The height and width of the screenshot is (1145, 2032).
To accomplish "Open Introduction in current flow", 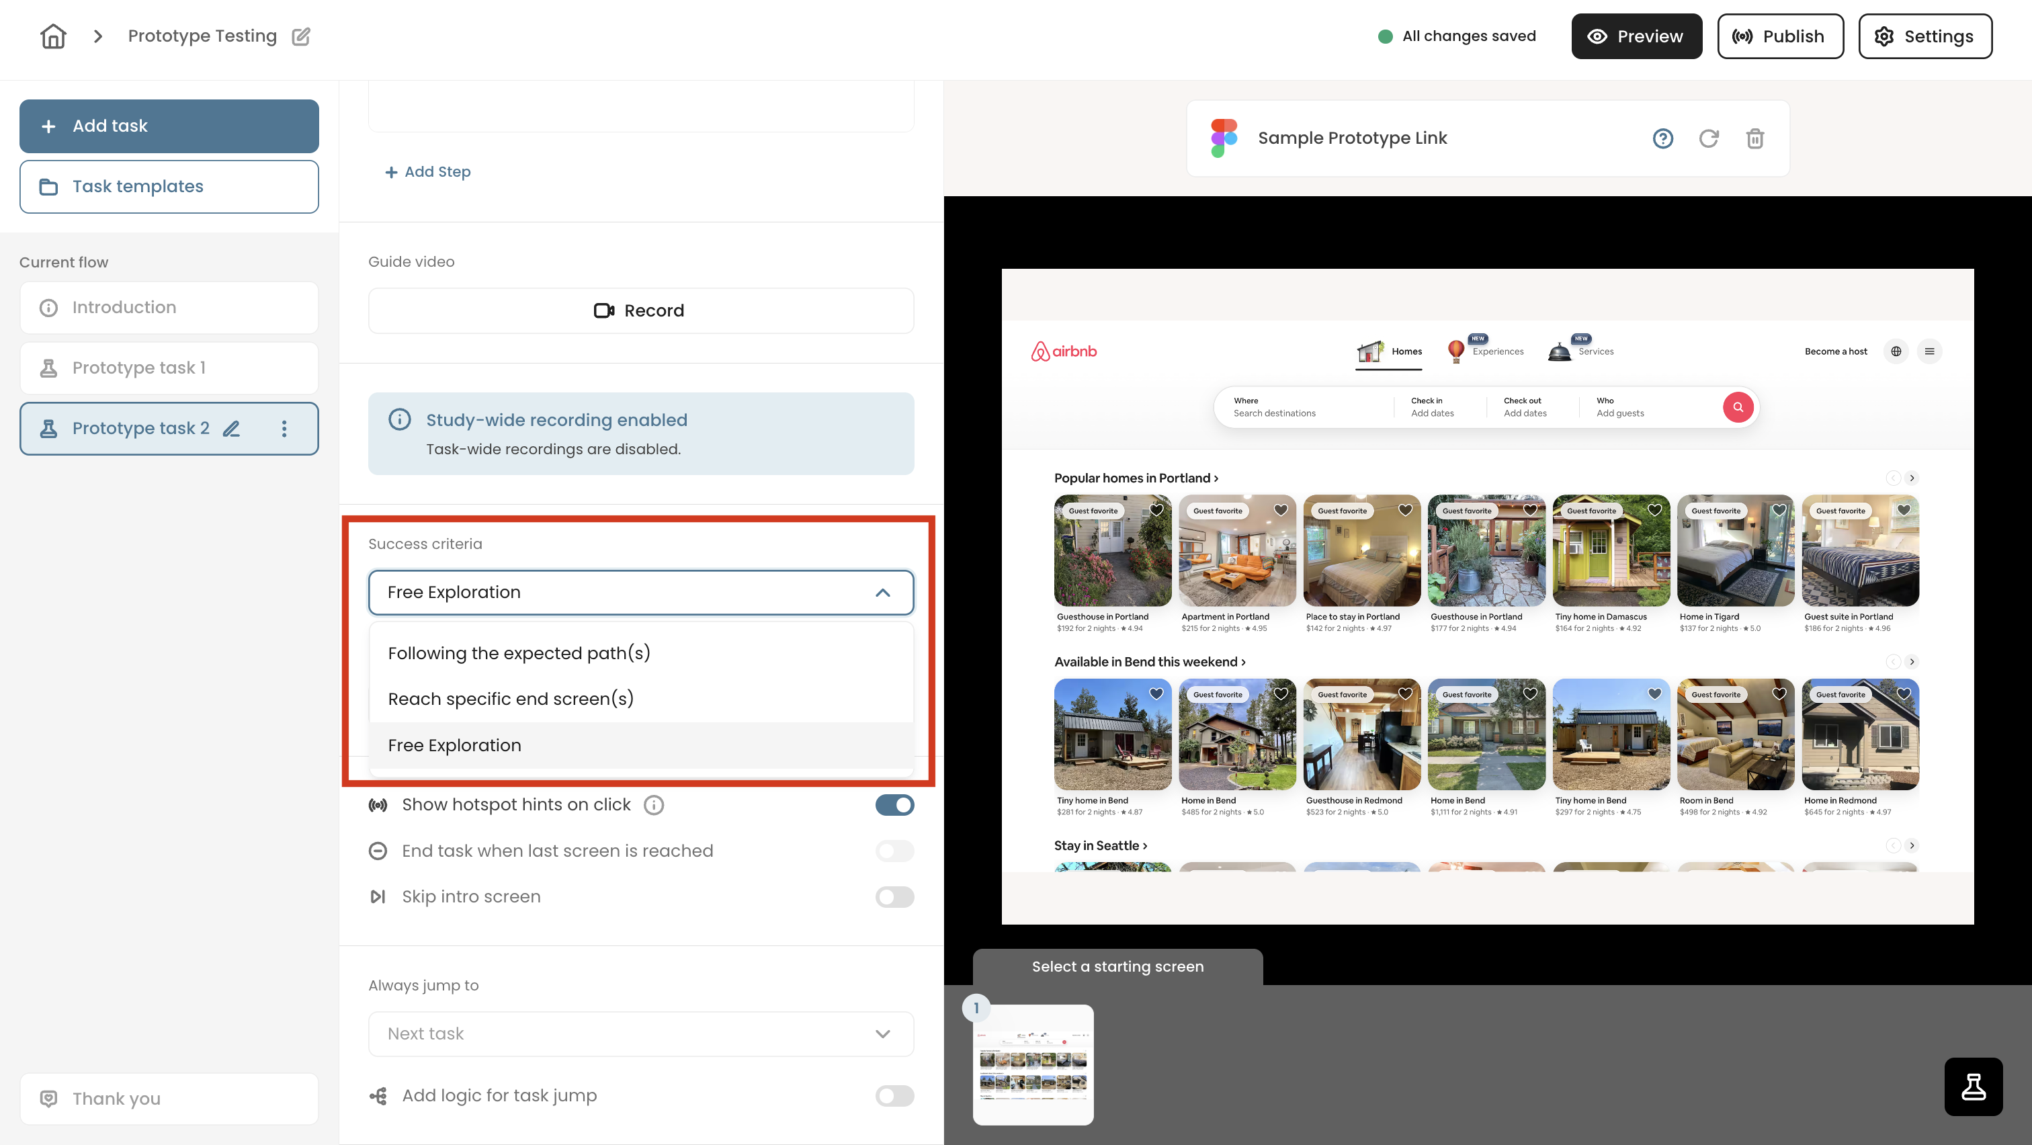I will [169, 308].
